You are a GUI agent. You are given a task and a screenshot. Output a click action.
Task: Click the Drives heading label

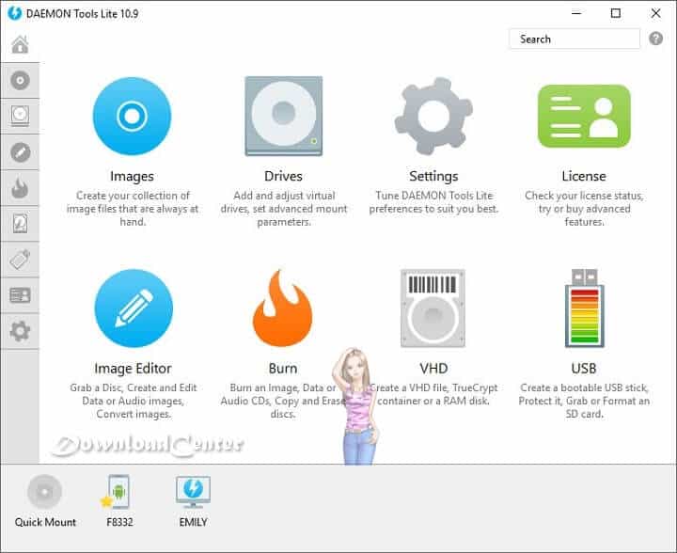283,176
